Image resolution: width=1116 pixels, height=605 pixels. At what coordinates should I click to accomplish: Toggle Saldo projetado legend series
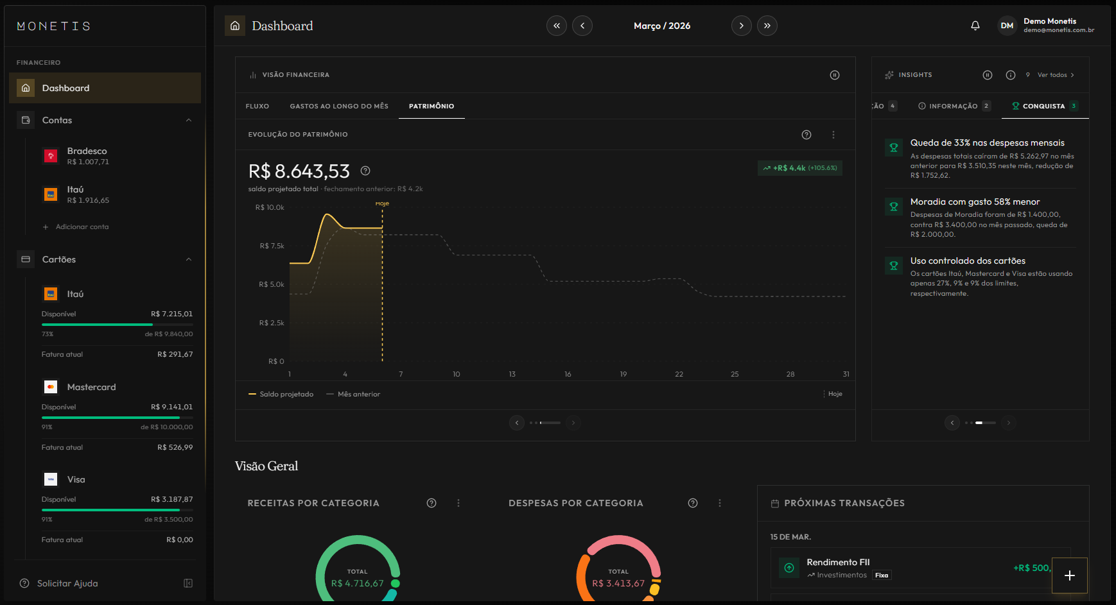(x=281, y=395)
